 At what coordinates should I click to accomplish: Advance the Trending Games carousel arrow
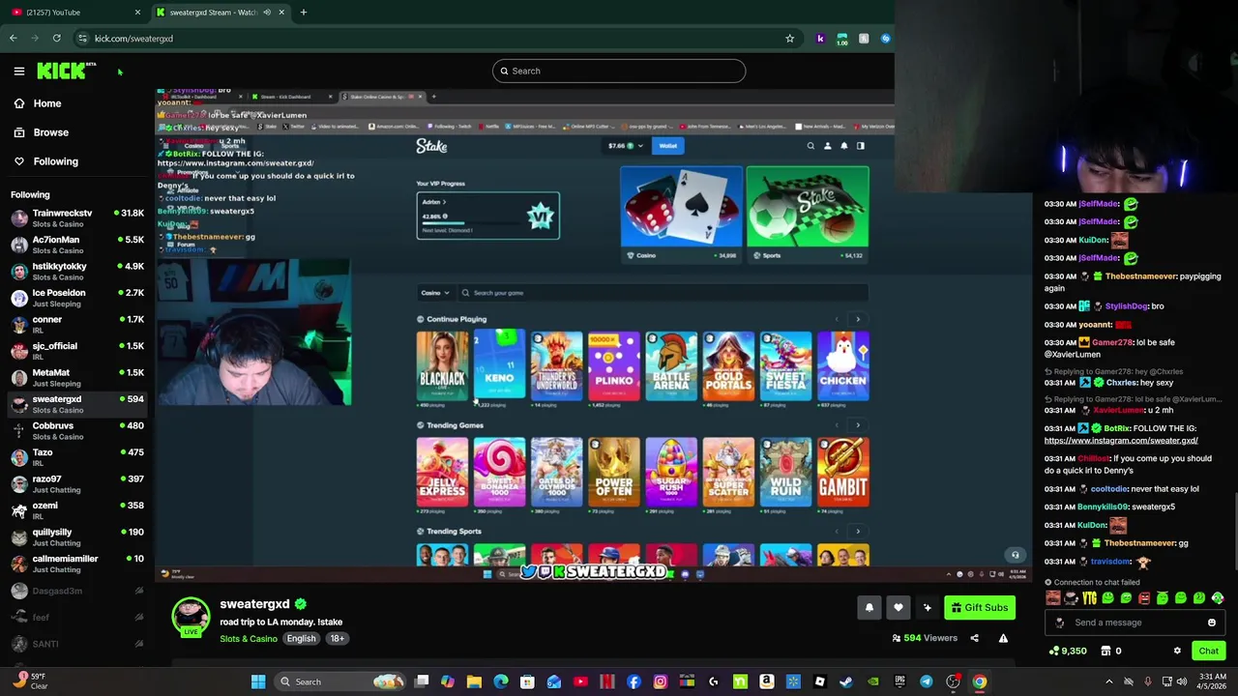pyautogui.click(x=857, y=425)
